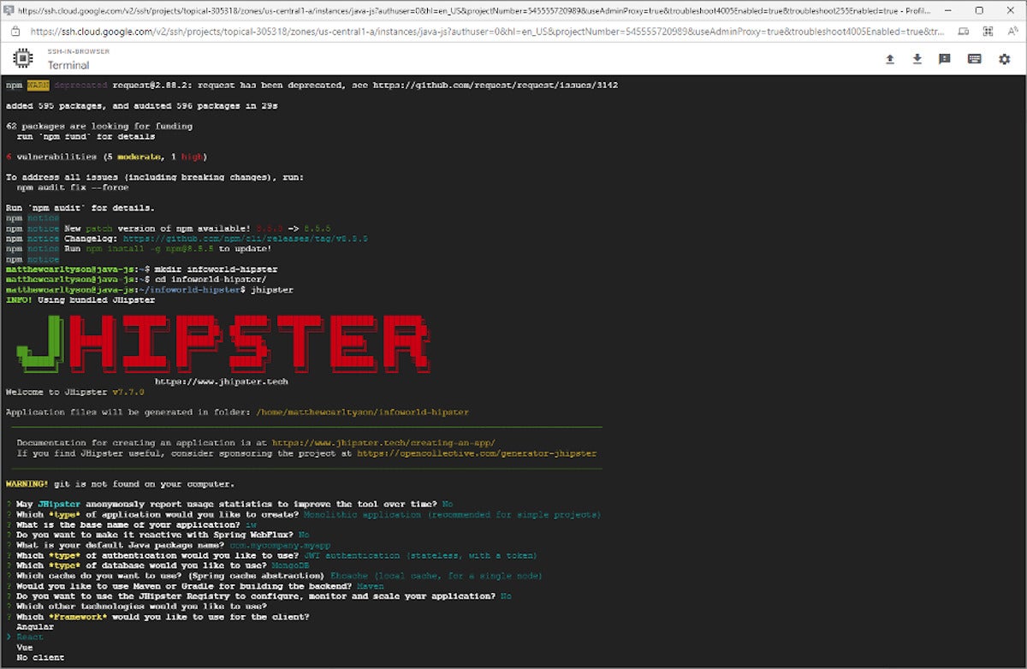The height and width of the screenshot is (669, 1027).
Task: Click the Terminal title text
Action: [x=68, y=65]
